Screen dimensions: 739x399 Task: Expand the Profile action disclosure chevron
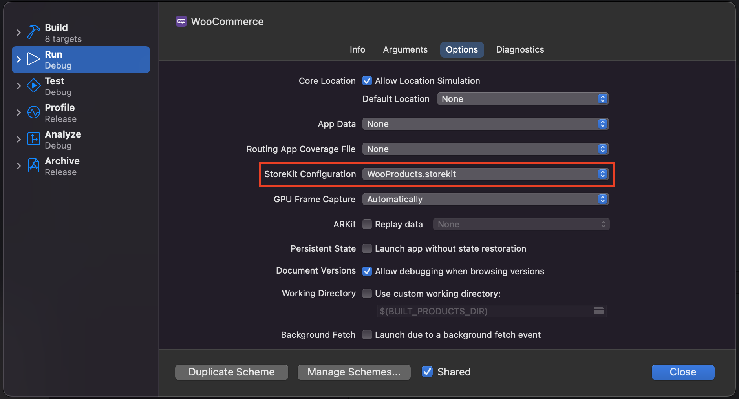pyautogui.click(x=18, y=112)
